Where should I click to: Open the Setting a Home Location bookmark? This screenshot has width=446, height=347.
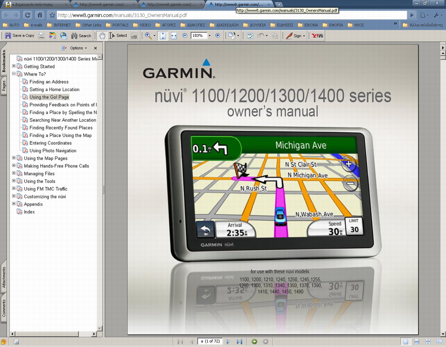tap(55, 89)
